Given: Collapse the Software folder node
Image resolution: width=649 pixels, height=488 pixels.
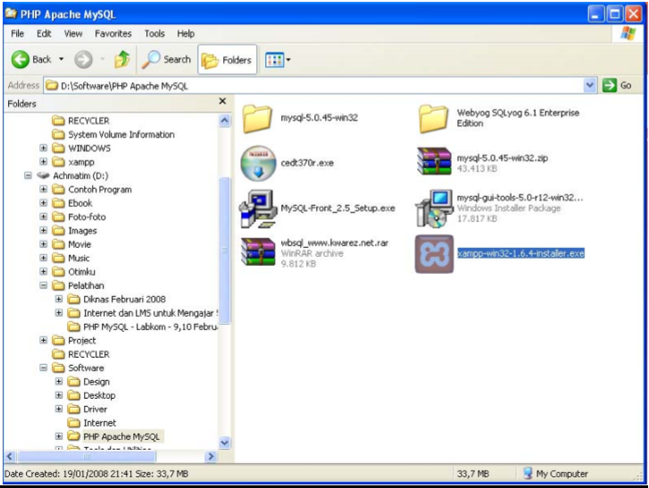Looking at the screenshot, I should [x=44, y=368].
